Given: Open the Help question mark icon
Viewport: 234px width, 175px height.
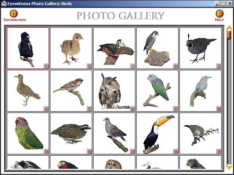Looking at the screenshot, I should click(x=219, y=13).
